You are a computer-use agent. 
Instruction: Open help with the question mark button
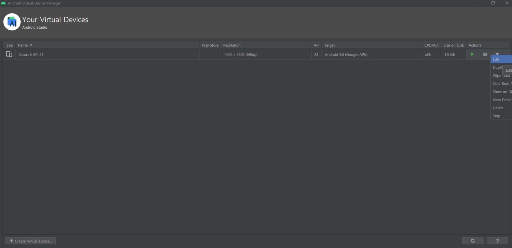497,241
